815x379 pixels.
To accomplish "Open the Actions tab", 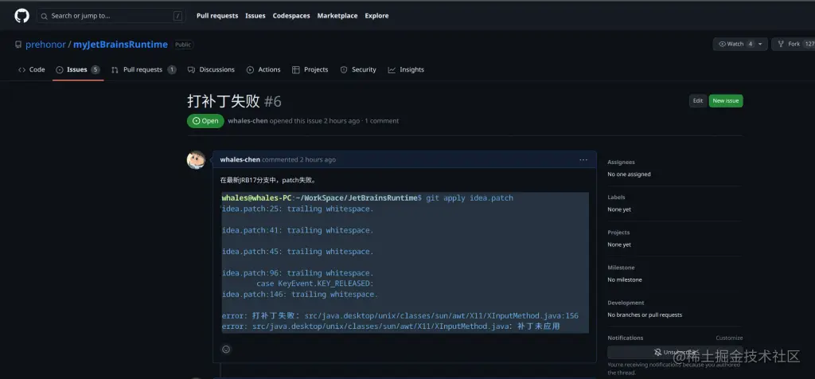I will (263, 69).
